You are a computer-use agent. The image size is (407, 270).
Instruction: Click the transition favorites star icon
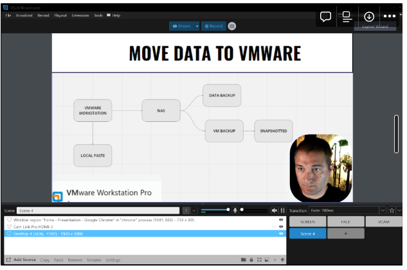pyautogui.click(x=392, y=210)
